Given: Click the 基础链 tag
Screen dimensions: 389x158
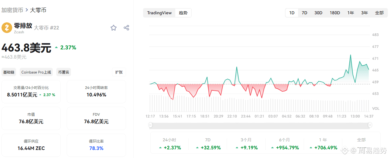Looking at the screenshot, I should coord(9,72).
